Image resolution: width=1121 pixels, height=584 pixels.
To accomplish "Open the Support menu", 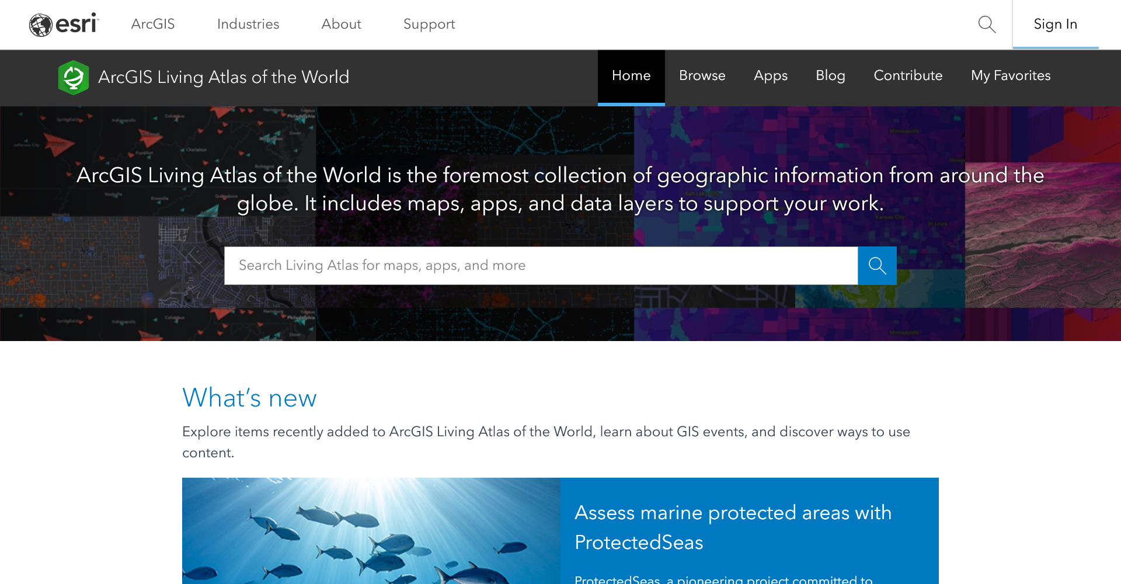I will (x=429, y=25).
